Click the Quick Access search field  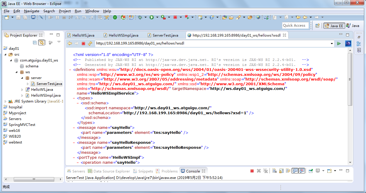click(x=296, y=25)
